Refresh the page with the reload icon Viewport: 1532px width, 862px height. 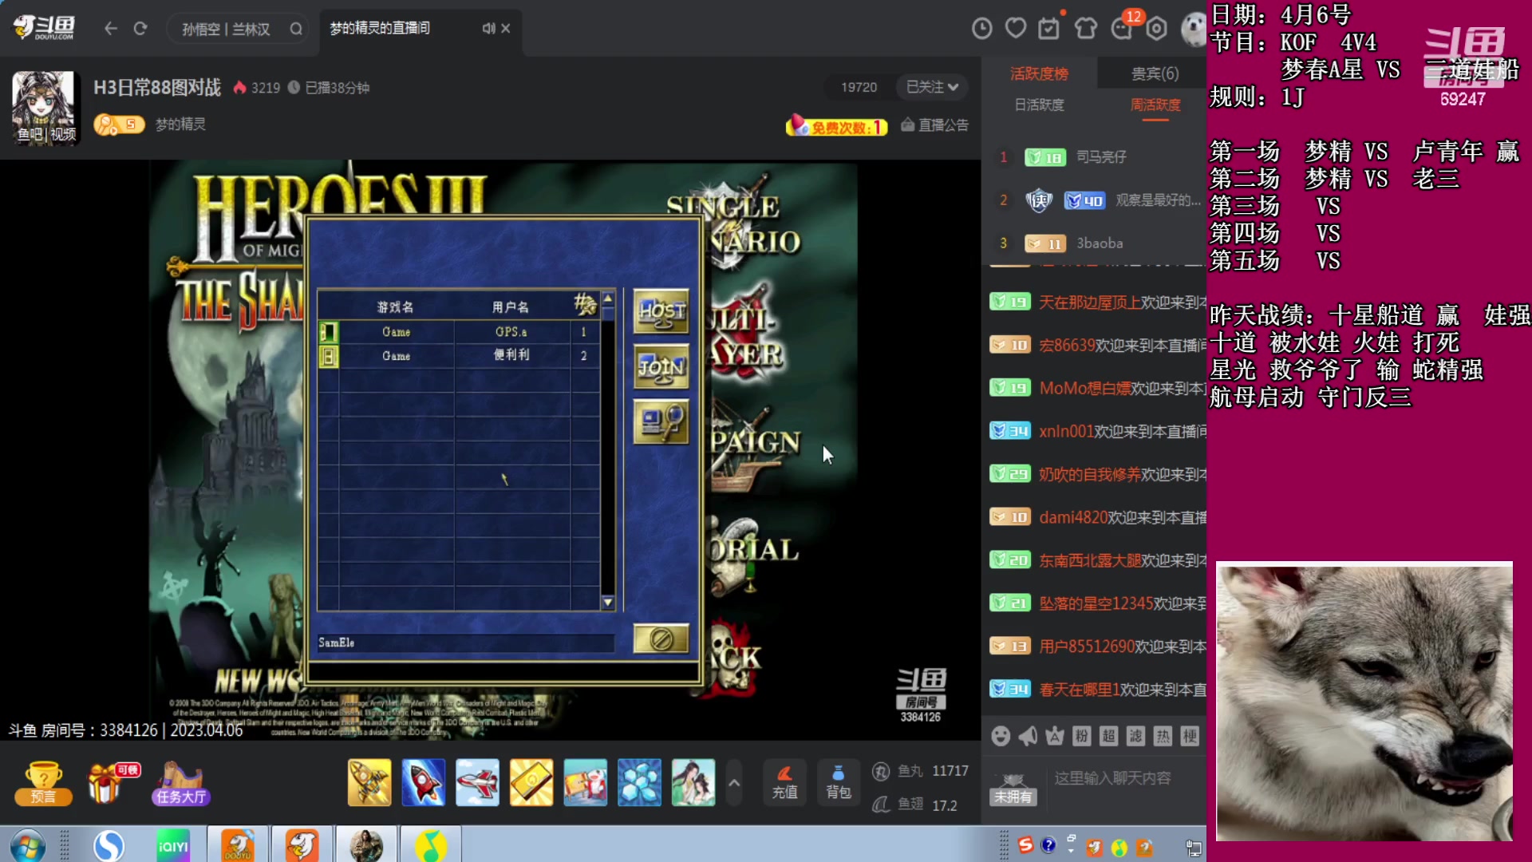[140, 29]
